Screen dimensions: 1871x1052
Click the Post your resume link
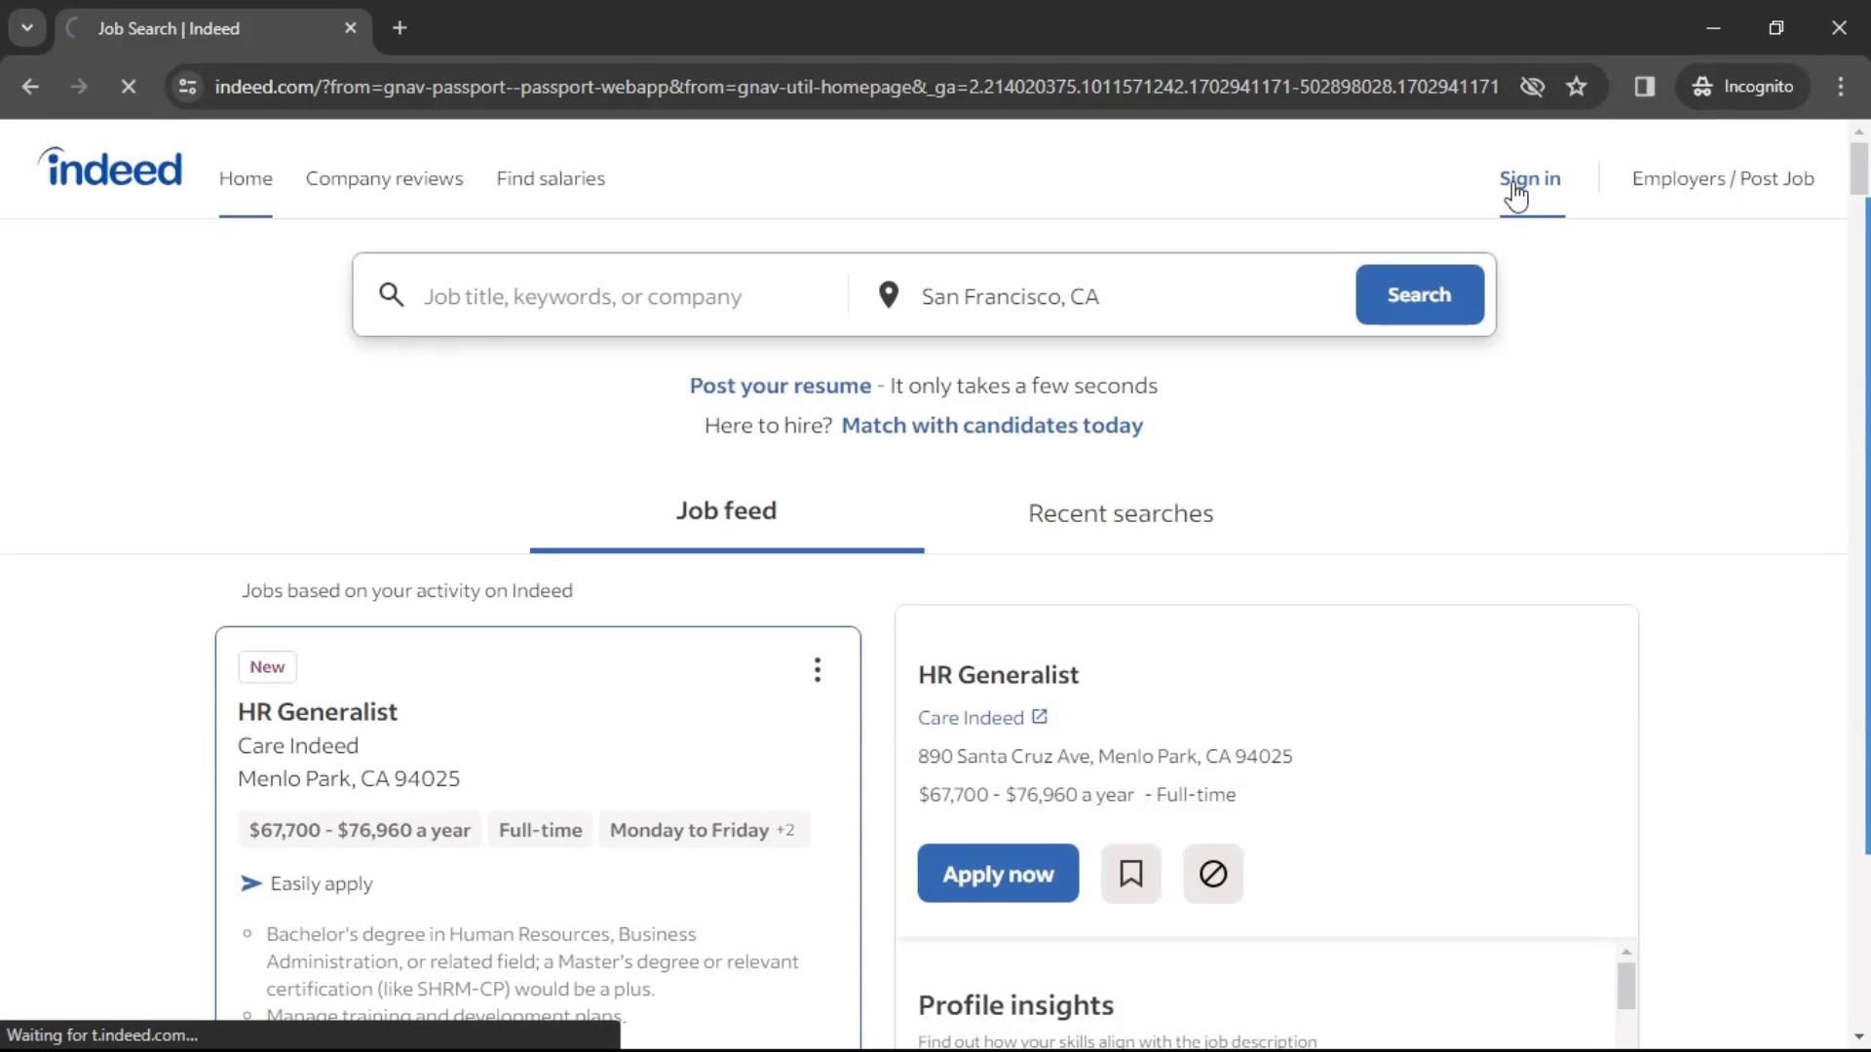point(780,386)
